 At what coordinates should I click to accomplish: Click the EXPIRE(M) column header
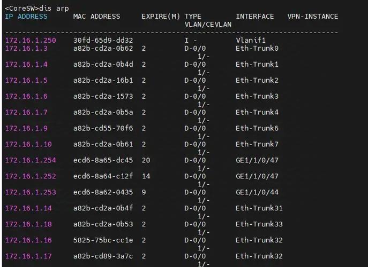161,17
